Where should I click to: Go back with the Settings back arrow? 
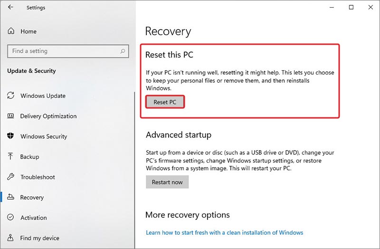pyautogui.click(x=10, y=7)
